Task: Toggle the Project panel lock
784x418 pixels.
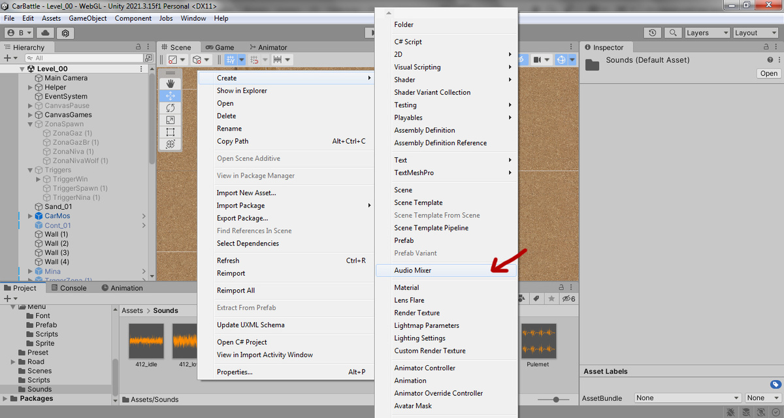Action: (560, 288)
